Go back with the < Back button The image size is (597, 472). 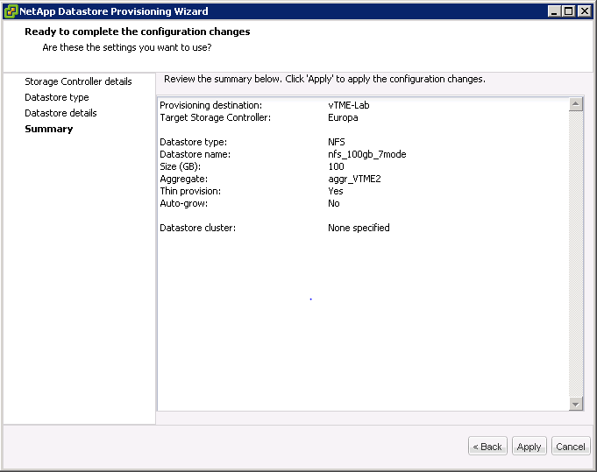pos(487,446)
